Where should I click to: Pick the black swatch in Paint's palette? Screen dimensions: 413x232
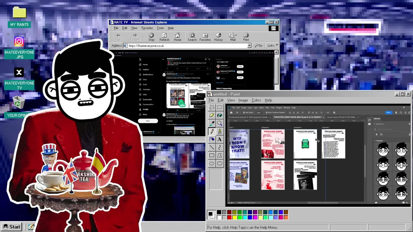tap(219, 212)
